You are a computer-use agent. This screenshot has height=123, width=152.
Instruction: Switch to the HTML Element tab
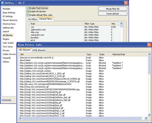(39, 50)
